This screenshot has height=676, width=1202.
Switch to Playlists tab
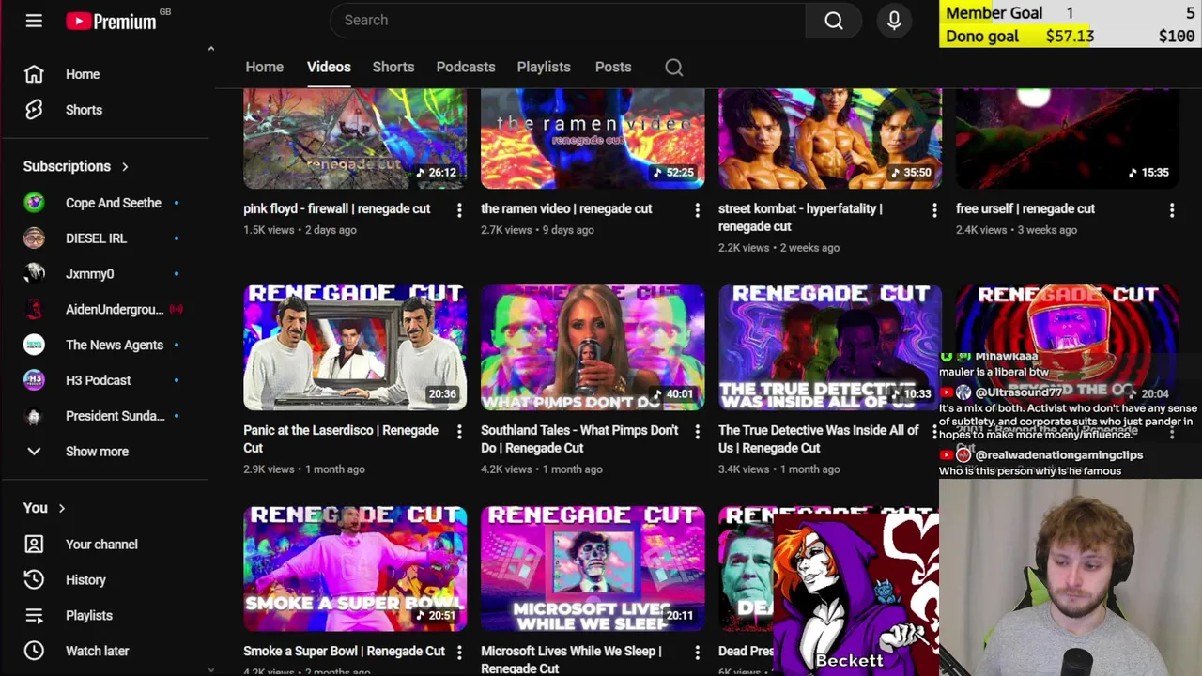(544, 68)
